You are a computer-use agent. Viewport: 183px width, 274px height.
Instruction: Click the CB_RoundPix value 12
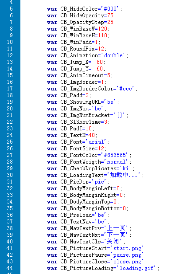(101, 49)
